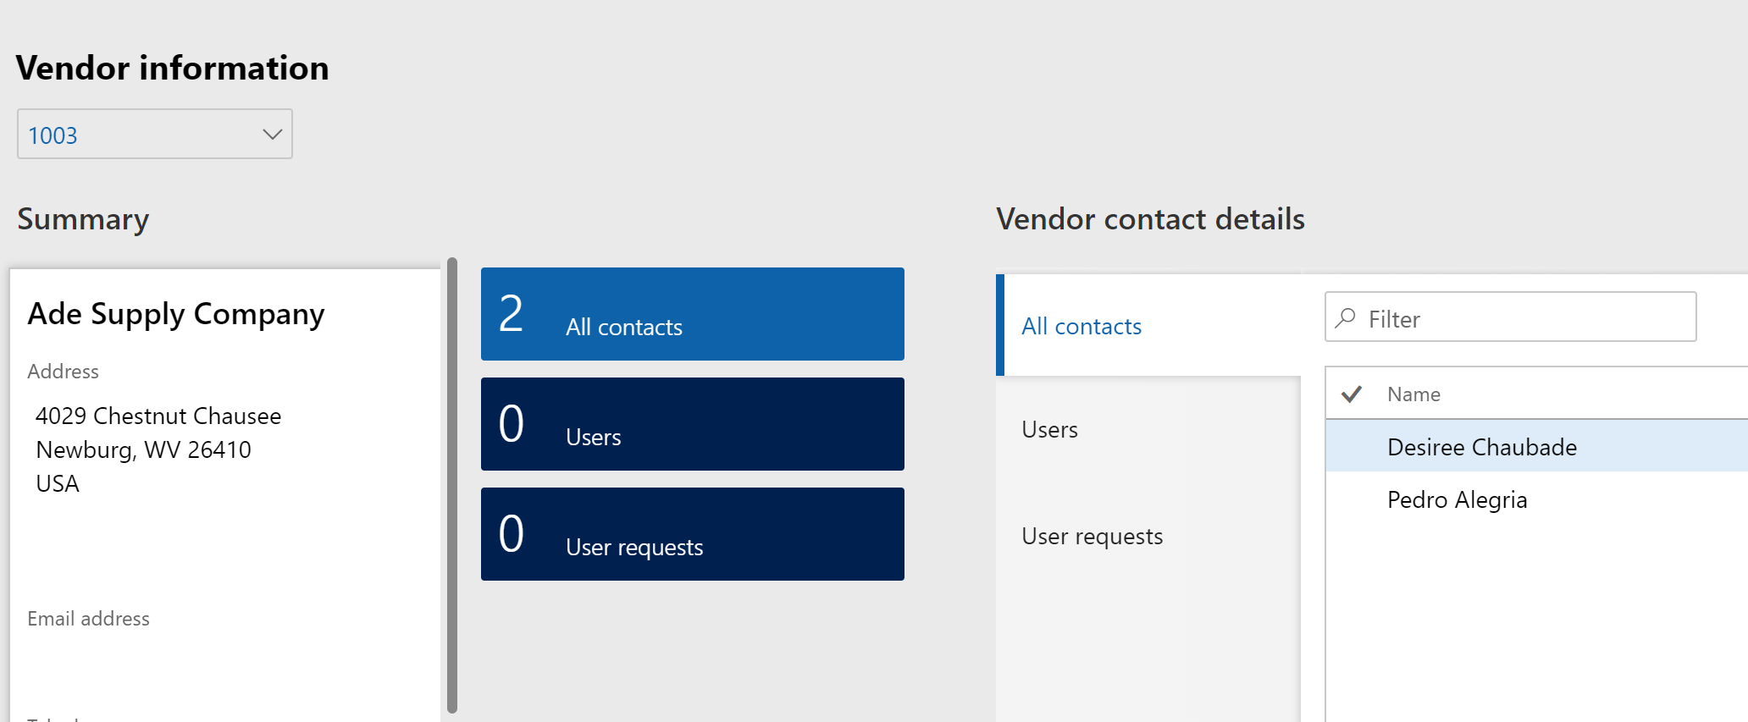Screen dimensions: 1748x722
Task: Click the Ade Supply Company title
Action: pos(176,314)
